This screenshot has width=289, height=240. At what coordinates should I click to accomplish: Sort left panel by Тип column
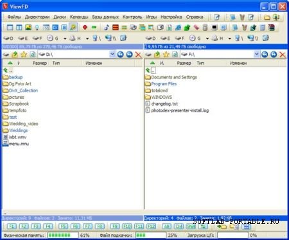[56, 63]
